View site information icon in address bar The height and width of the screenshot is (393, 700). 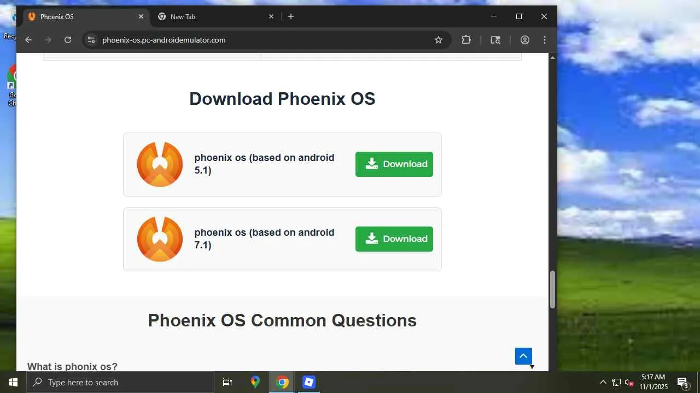[x=91, y=40]
